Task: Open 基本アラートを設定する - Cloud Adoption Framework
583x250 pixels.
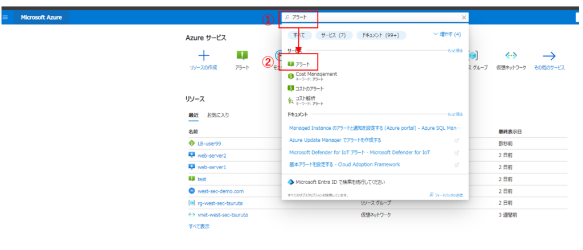Action: [344, 165]
